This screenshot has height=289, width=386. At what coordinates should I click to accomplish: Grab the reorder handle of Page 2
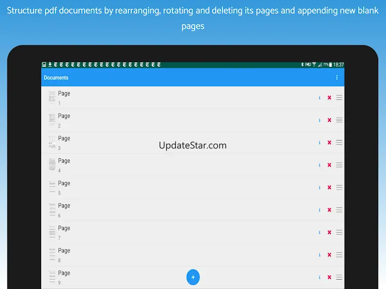click(x=339, y=120)
